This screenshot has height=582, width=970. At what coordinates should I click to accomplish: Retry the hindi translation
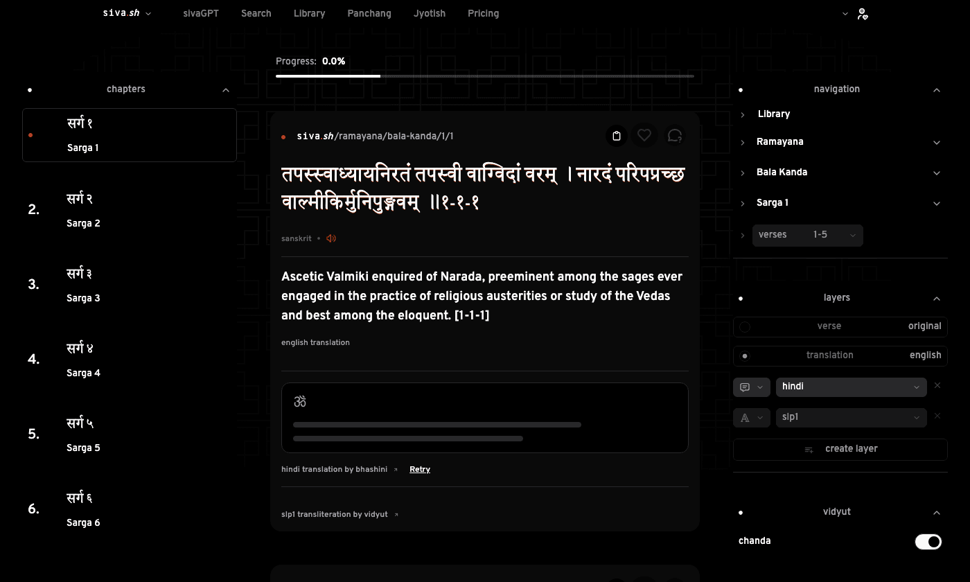tap(420, 470)
